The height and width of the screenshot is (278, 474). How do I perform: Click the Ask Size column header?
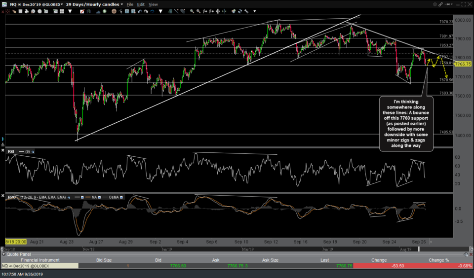coord(270,260)
